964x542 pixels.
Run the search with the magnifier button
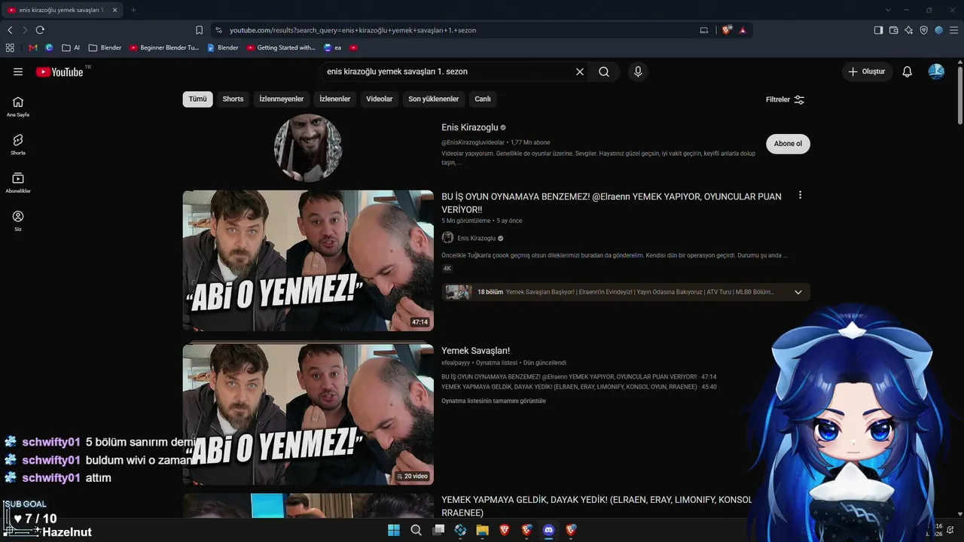coord(604,72)
